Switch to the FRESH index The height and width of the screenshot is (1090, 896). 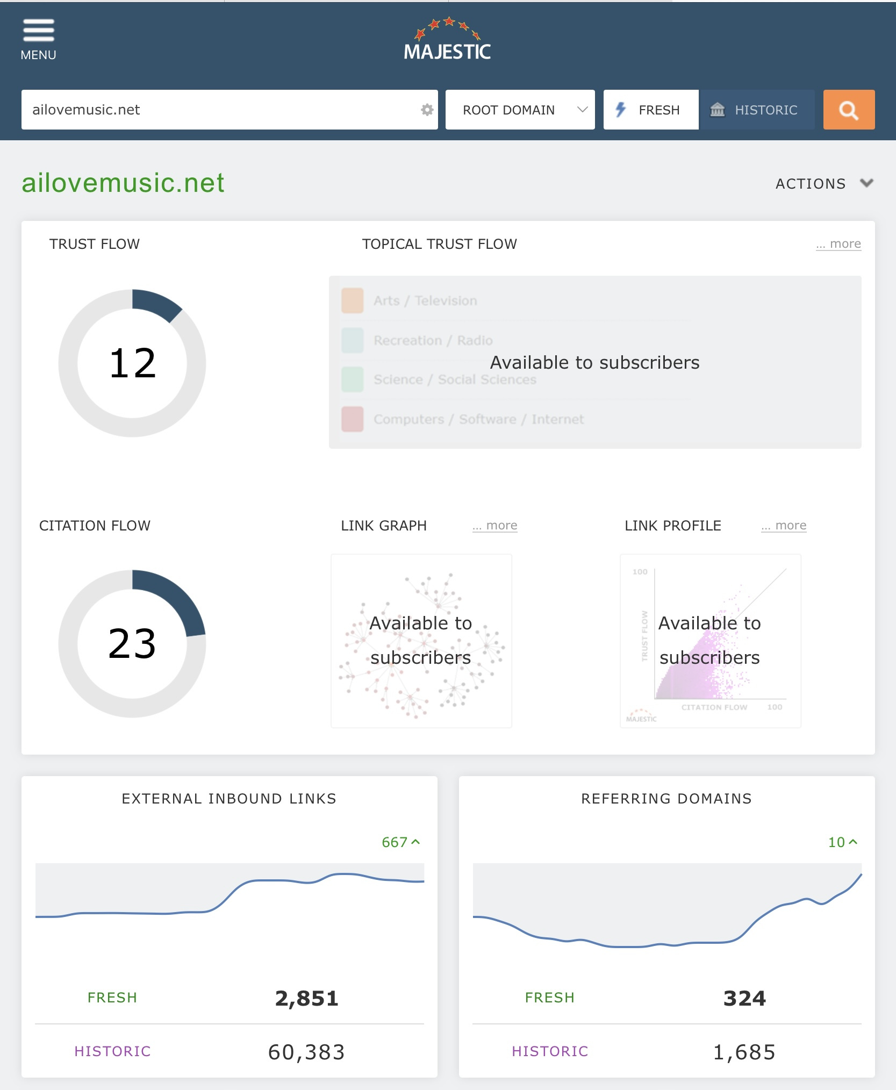[x=651, y=110]
